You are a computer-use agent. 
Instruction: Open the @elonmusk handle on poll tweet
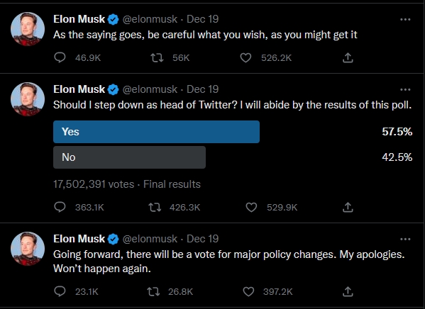(150, 89)
